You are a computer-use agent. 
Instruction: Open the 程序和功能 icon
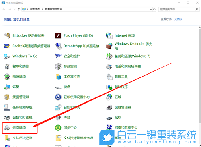click(7, 66)
